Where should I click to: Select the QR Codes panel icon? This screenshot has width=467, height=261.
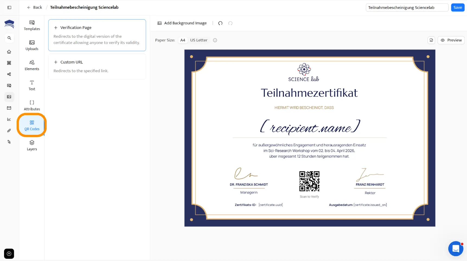[x=32, y=125]
